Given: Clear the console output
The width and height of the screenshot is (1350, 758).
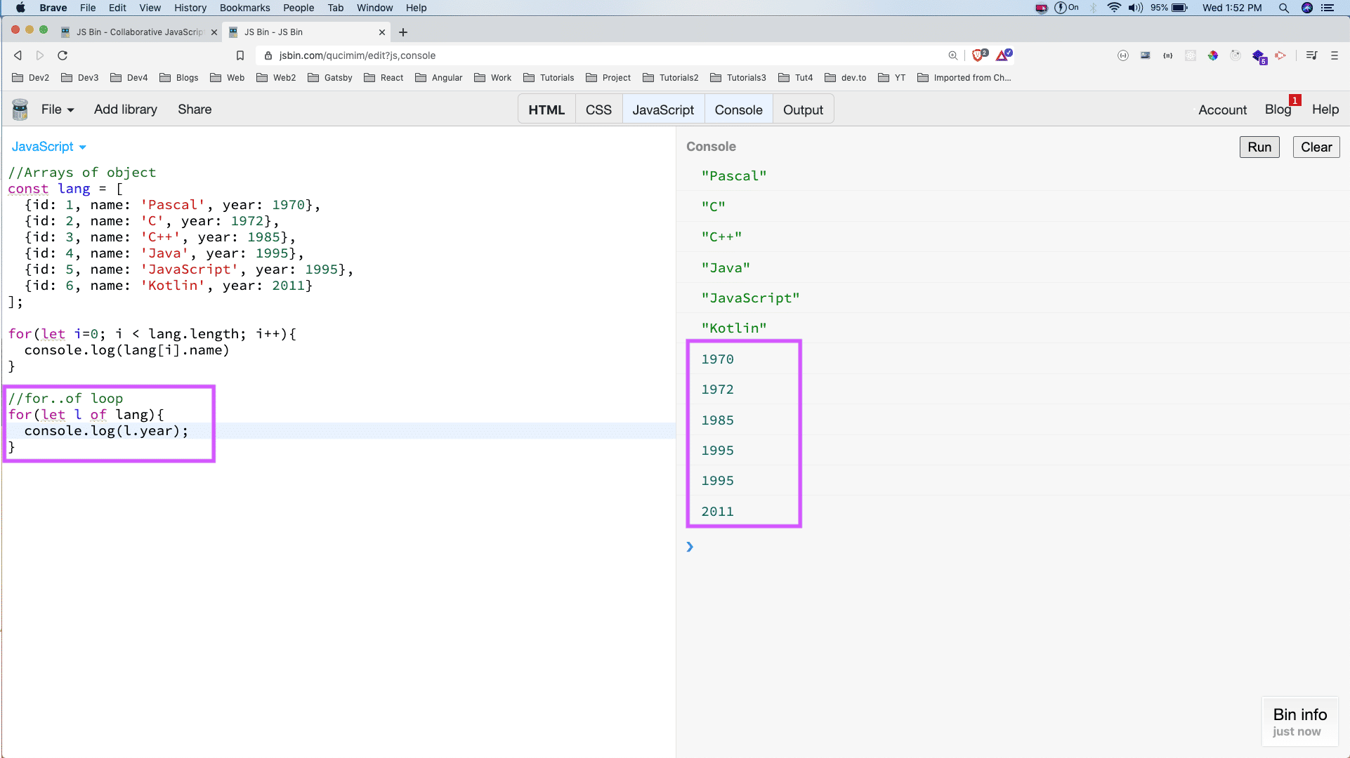Looking at the screenshot, I should 1316,147.
